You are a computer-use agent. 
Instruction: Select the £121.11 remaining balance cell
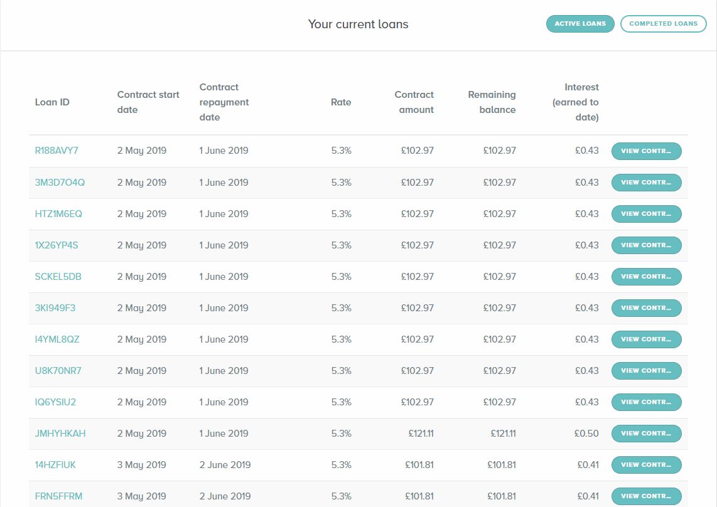[503, 434]
